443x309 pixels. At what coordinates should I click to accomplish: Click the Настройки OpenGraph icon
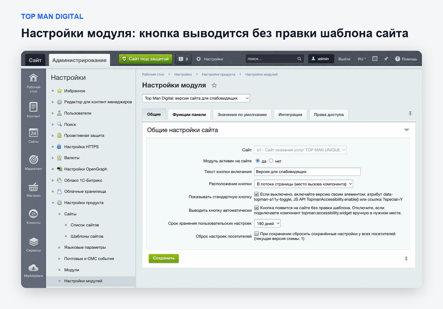click(x=59, y=169)
